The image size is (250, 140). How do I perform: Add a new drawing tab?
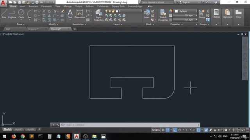click(x=75, y=29)
